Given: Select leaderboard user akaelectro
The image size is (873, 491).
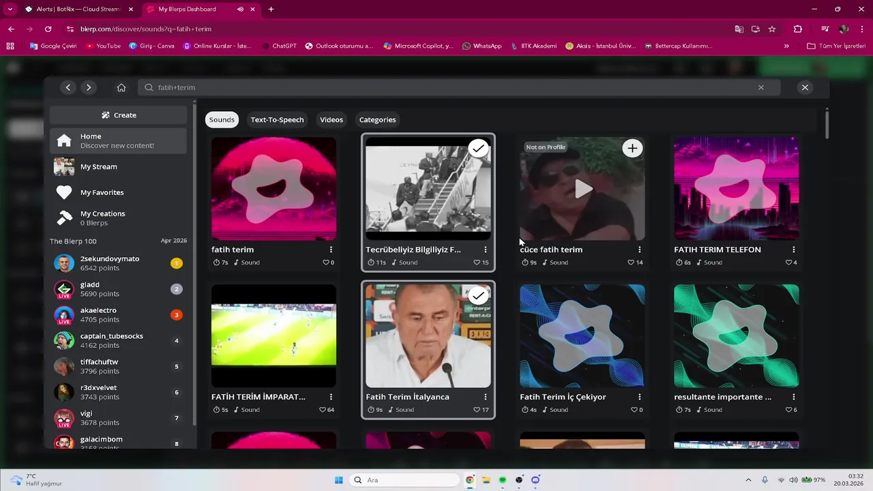Looking at the screenshot, I should tap(118, 315).
